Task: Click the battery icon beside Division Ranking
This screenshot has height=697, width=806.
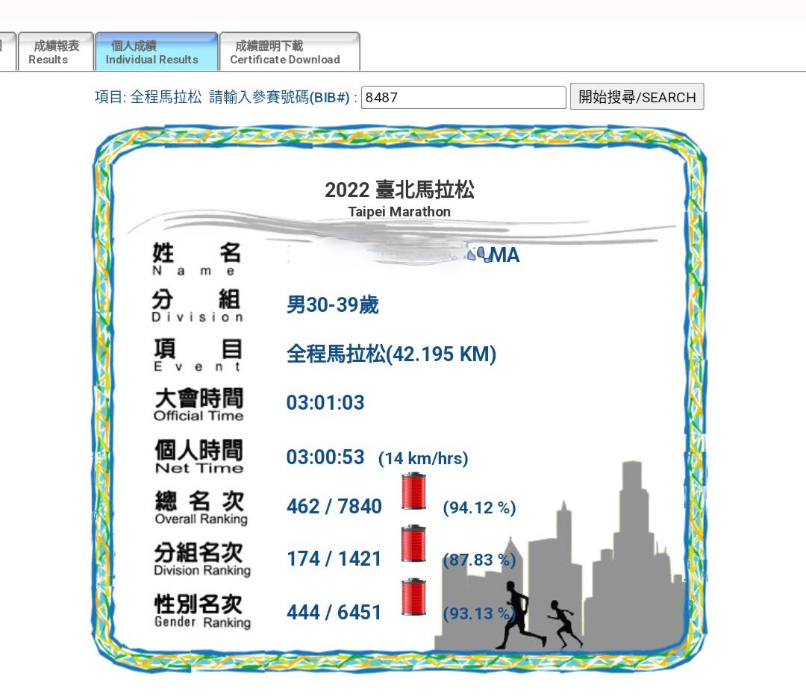Action: pyautogui.click(x=413, y=543)
